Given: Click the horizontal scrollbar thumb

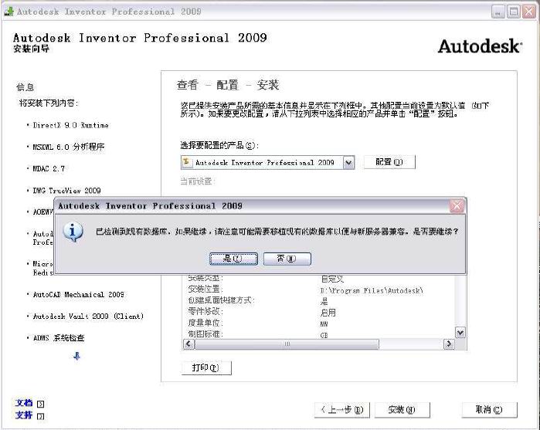Looking at the screenshot, I should (287, 344).
